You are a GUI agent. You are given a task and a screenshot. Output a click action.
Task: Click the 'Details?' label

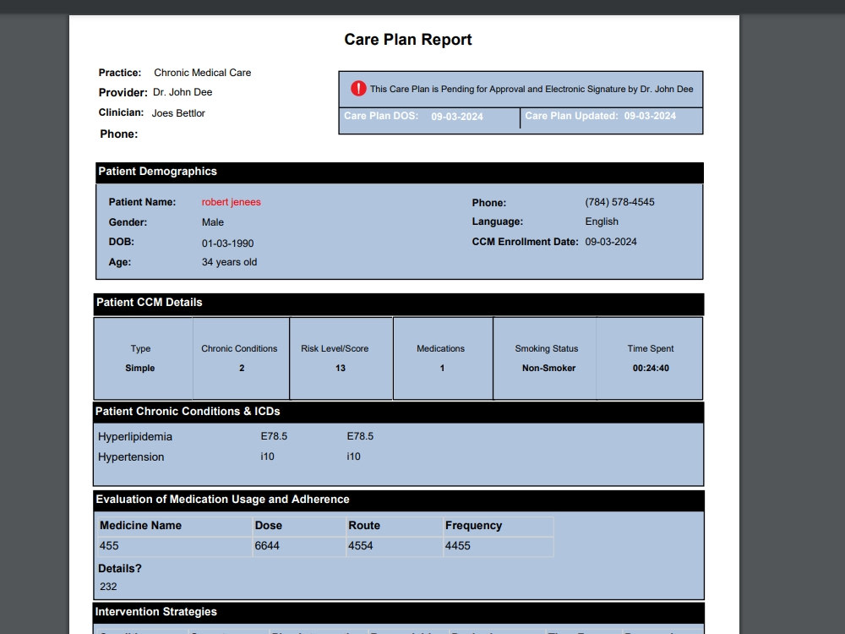click(120, 569)
